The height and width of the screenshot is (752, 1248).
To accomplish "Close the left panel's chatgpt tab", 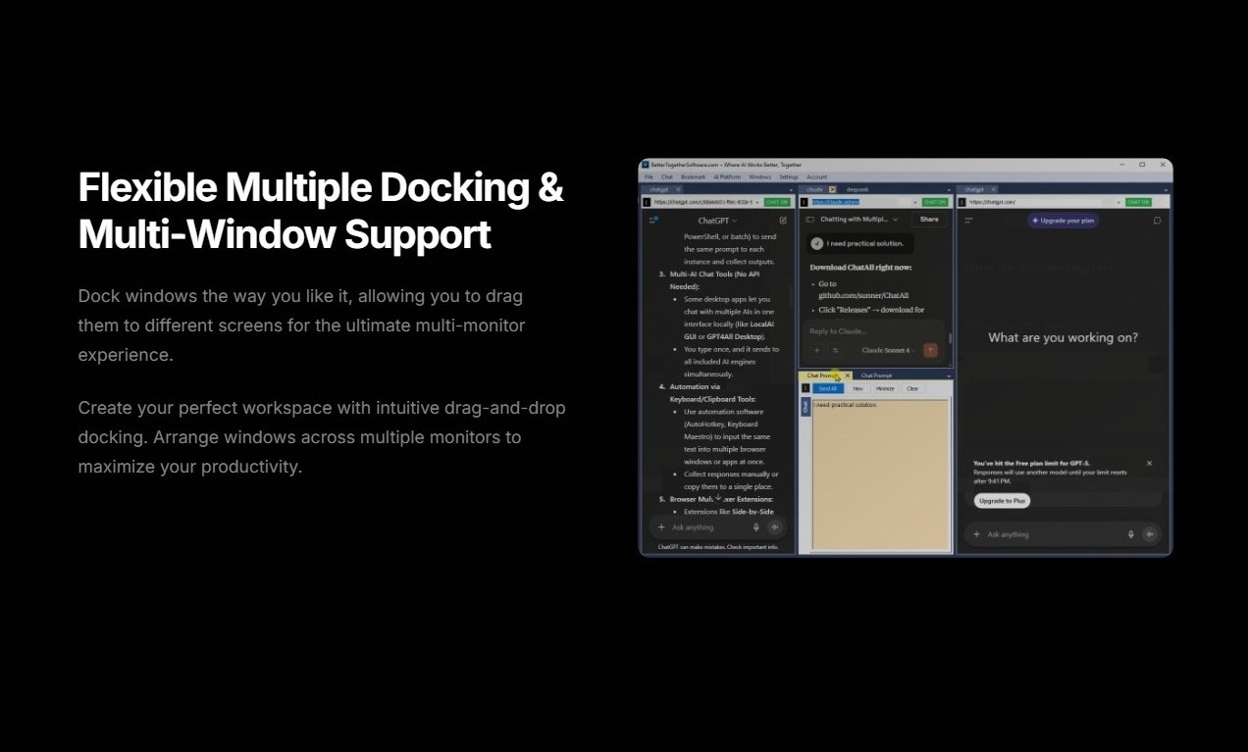I will point(678,189).
